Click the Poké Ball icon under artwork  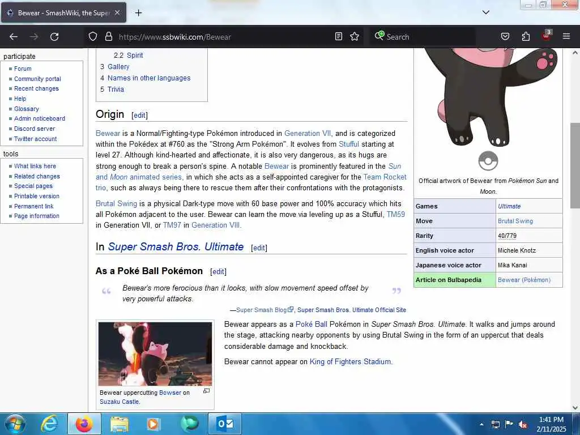pos(488,161)
